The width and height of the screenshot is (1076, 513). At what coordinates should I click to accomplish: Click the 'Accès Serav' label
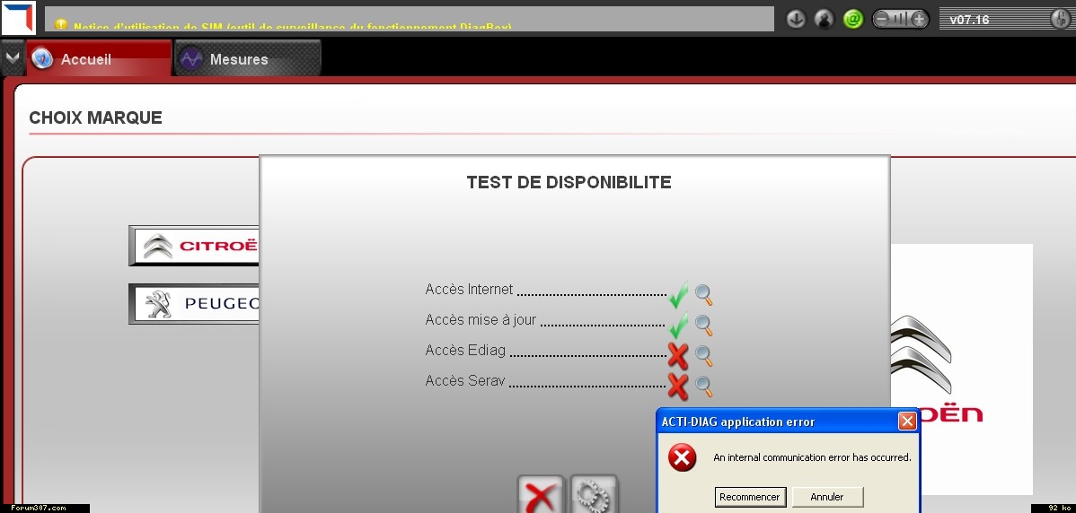[464, 380]
